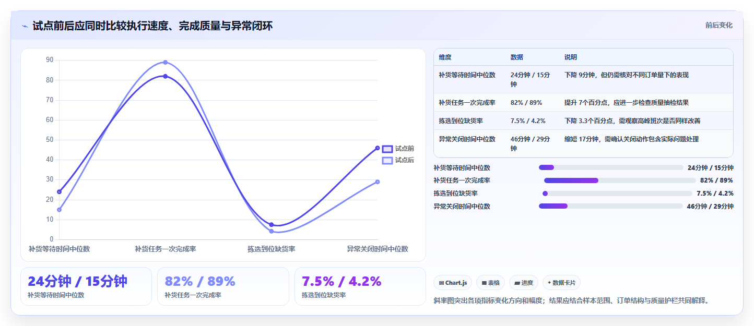Toggle the 试点后 legend color box
This screenshot has height=326, width=754.
point(387,160)
